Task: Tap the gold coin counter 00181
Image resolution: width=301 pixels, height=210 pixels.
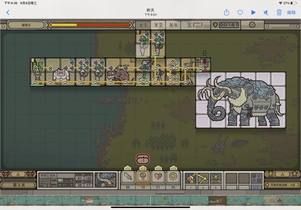Action: coord(226,25)
